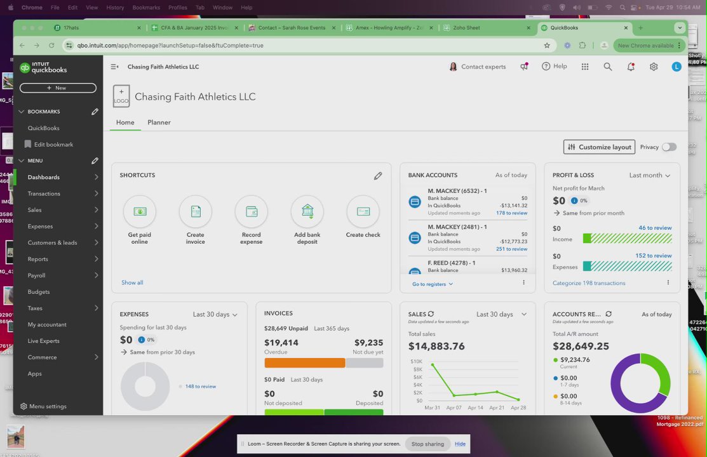Image resolution: width=707 pixels, height=457 pixels.
Task: Open the Add bank deposit shortcut
Action: coord(307,211)
